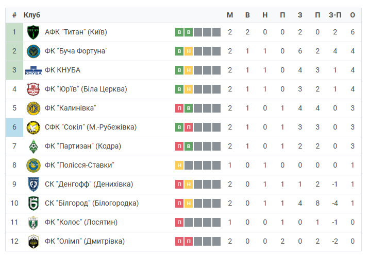Viewport: 368px width, 257px height.
Task: Click the Партизан Кодра green emblem
Action: coord(33,146)
